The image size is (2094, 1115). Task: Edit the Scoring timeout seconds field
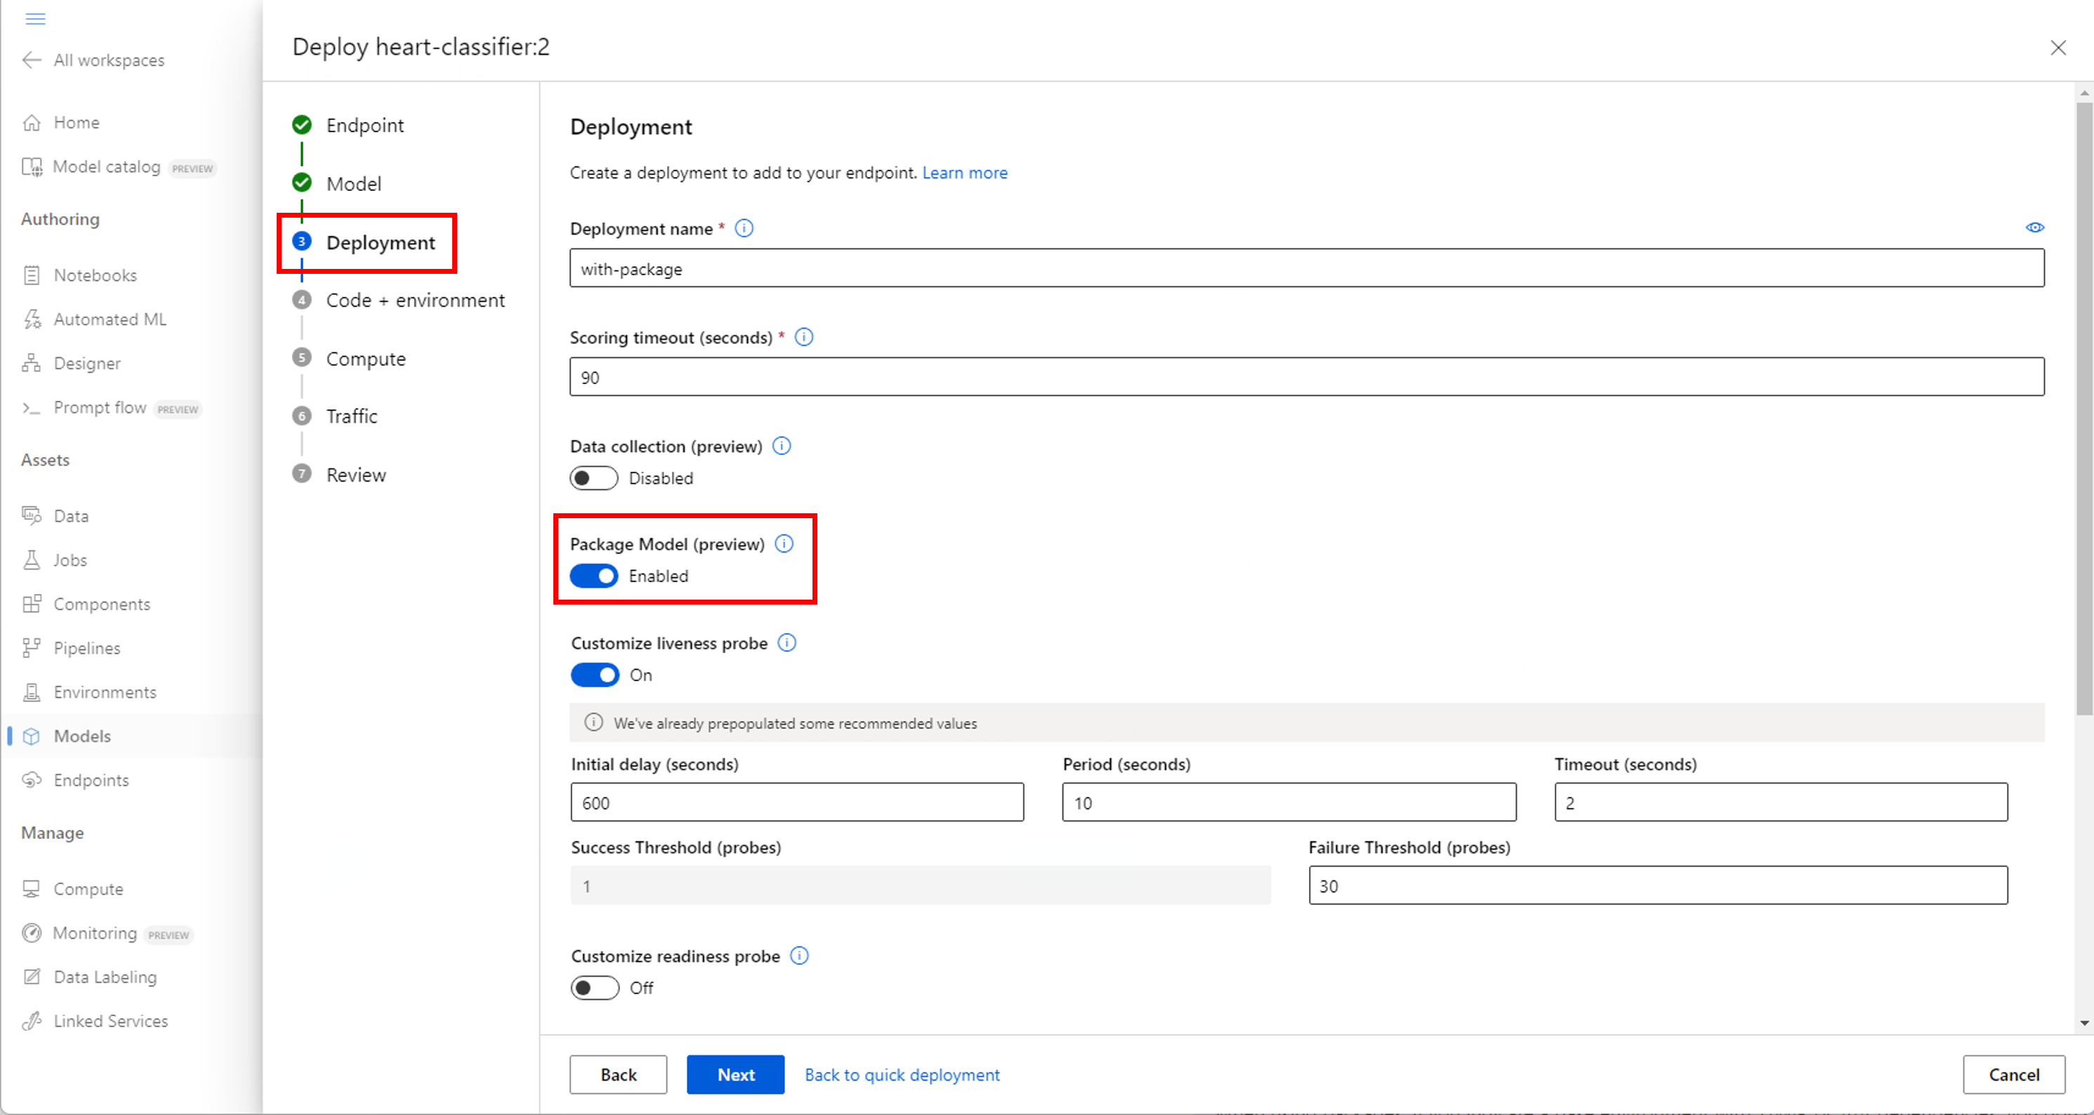tap(1306, 376)
